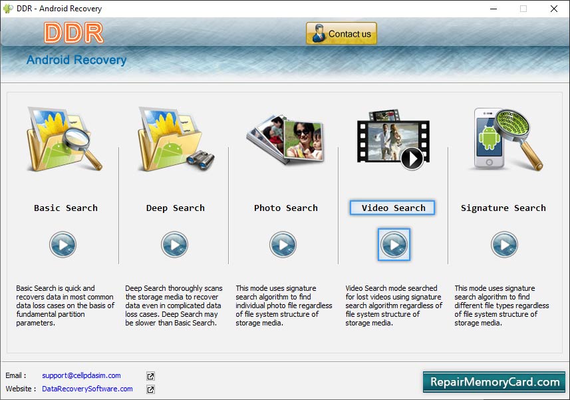This screenshot has height=400, width=570.
Task: Start Deep Search with its play button
Action: click(x=174, y=245)
